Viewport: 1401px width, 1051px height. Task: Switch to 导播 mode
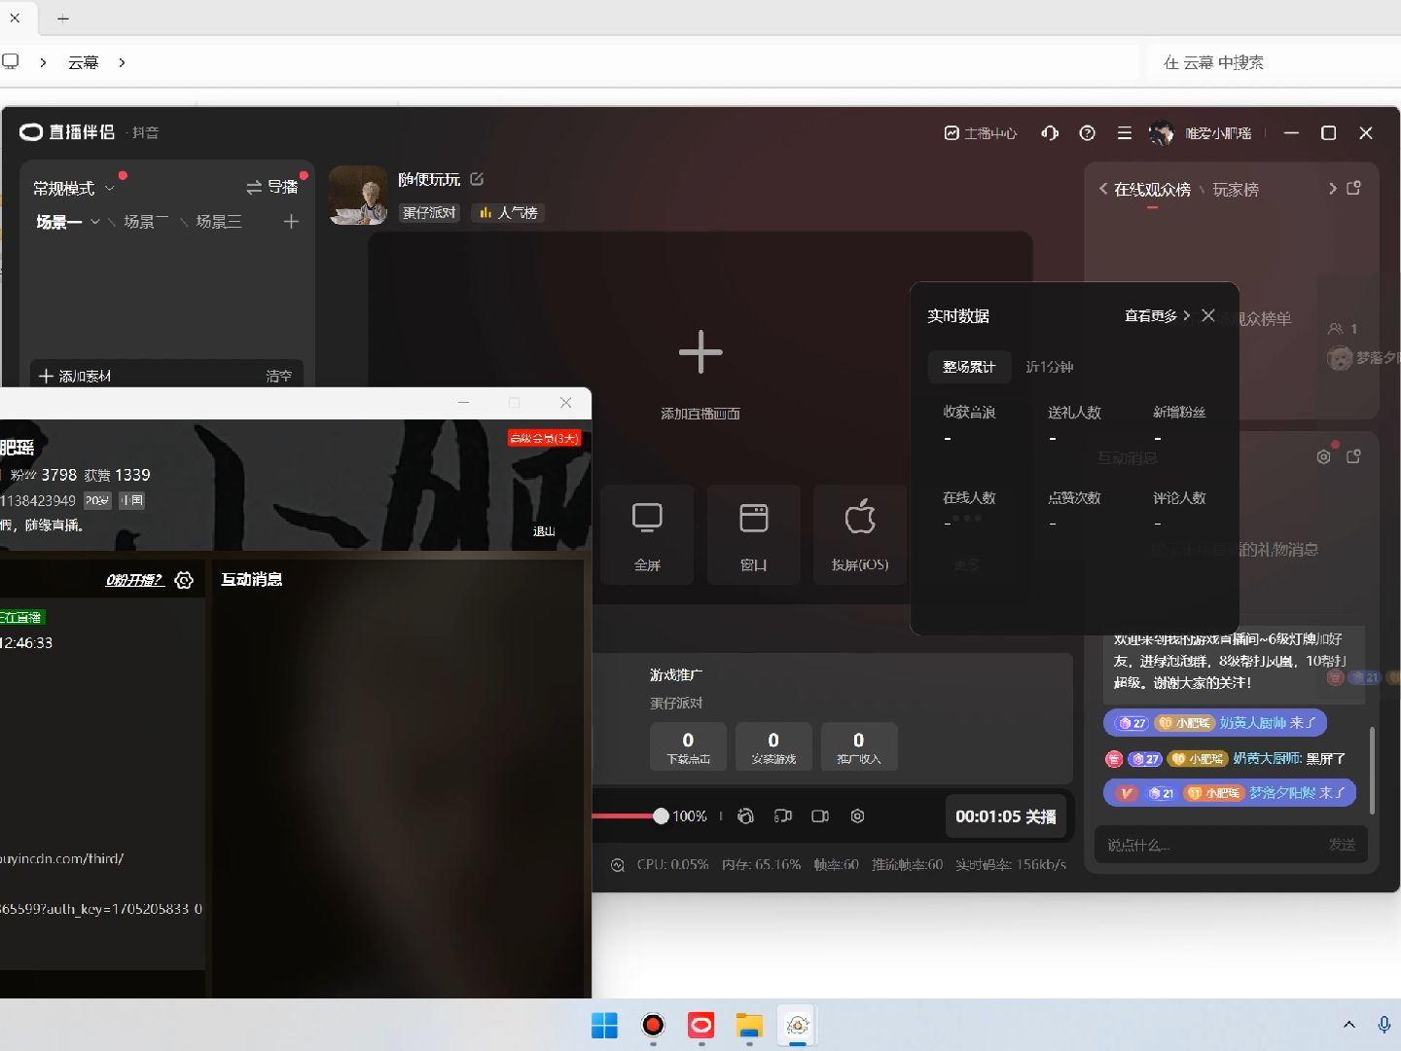[272, 187]
